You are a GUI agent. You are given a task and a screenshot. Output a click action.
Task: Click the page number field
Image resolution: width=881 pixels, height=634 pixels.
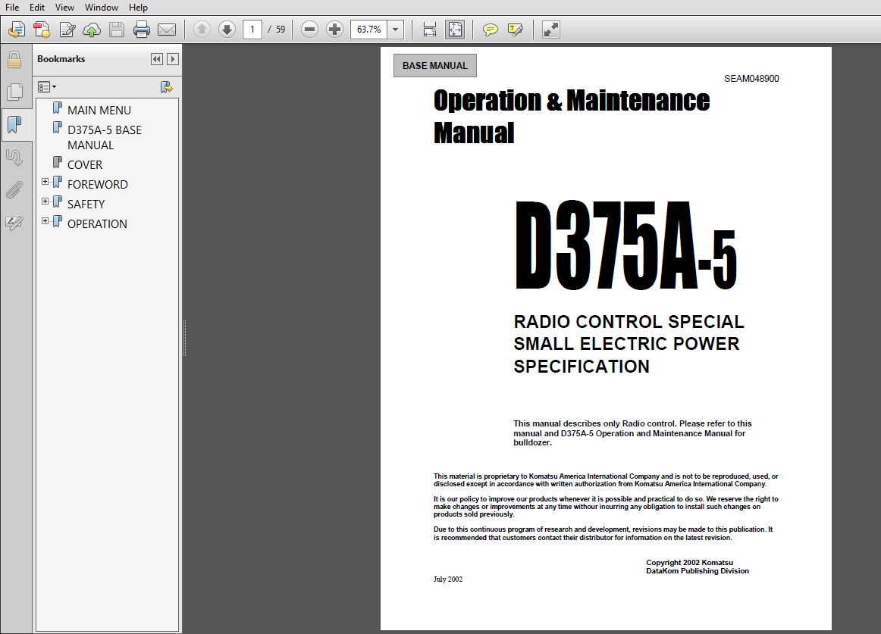pos(252,30)
